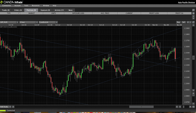Toggle the TYPE column filter icon
The height and width of the screenshot is (113, 196).
[19, 13]
